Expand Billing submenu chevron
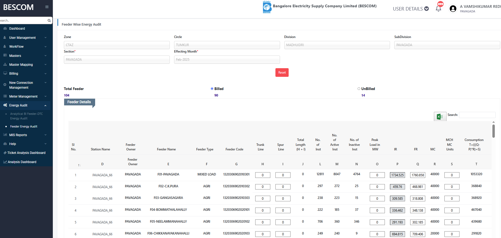Screen dimensions: 501x238 tap(45, 74)
